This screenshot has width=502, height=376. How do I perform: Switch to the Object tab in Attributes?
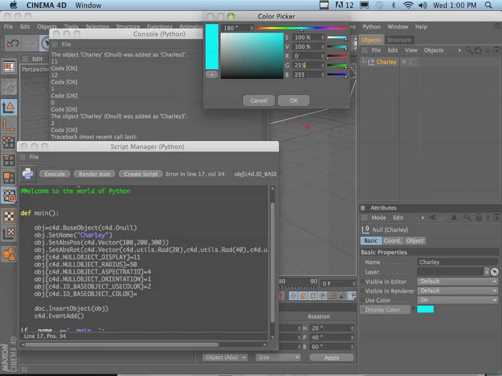(x=415, y=241)
